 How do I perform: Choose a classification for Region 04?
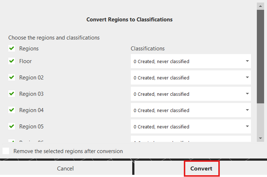pyautogui.click(x=191, y=110)
